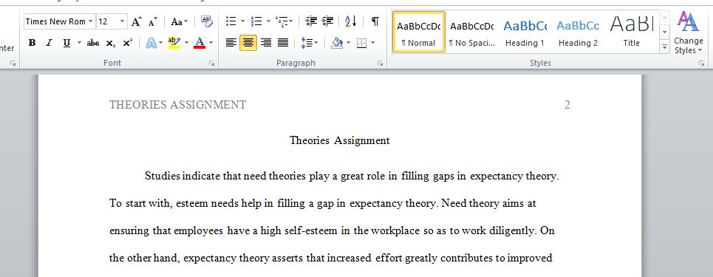The height and width of the screenshot is (277, 713).
Task: Apply the Heading 1 style
Action: 525,32
